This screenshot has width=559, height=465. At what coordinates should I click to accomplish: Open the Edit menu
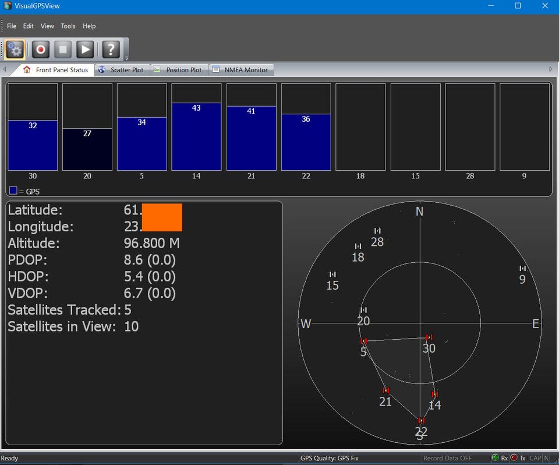28,26
